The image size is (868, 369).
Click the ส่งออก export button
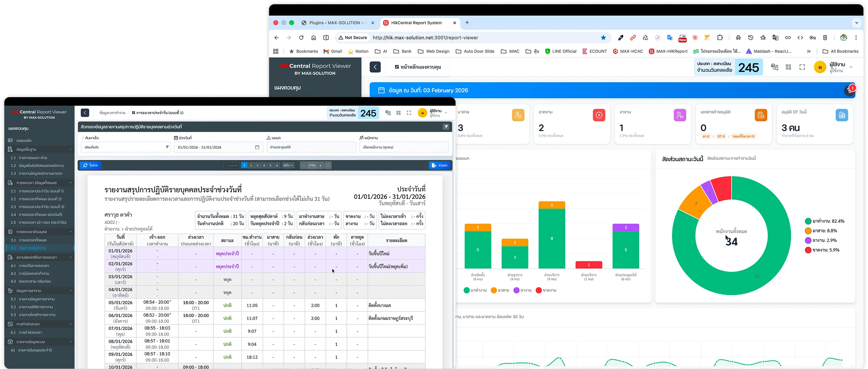(x=440, y=165)
